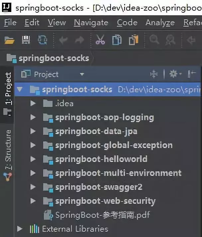
Task: Click the Find magnifier icon
Action: pos(154,39)
